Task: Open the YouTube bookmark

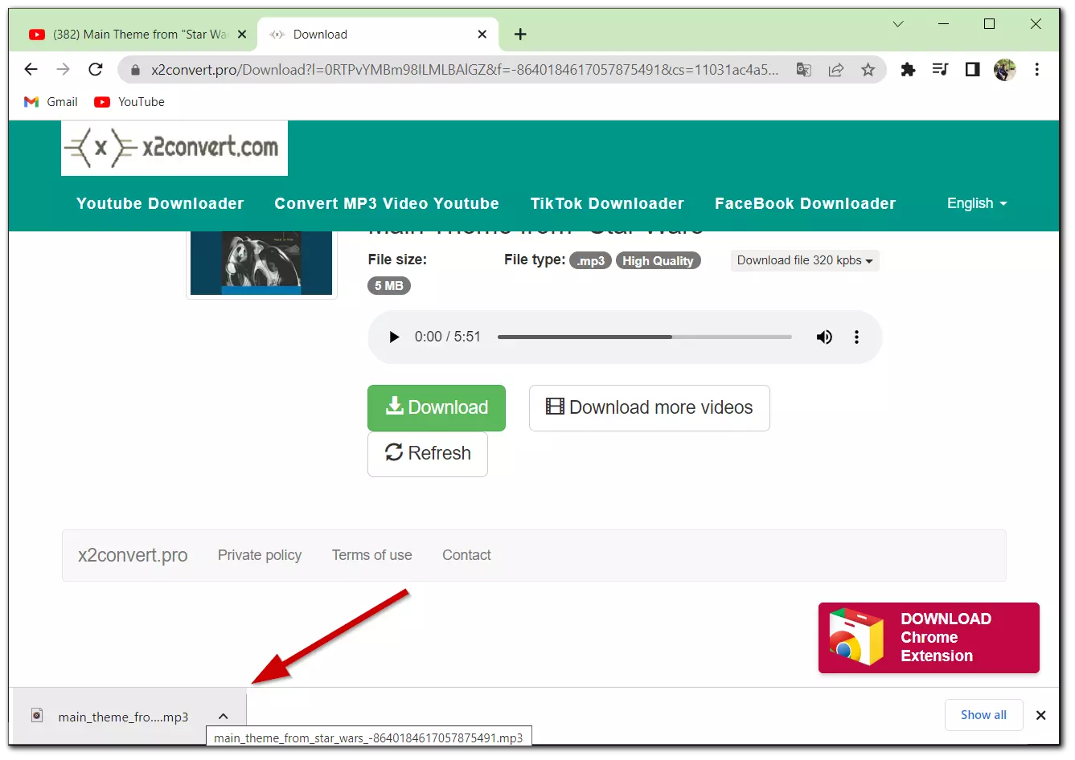Action: tap(129, 102)
